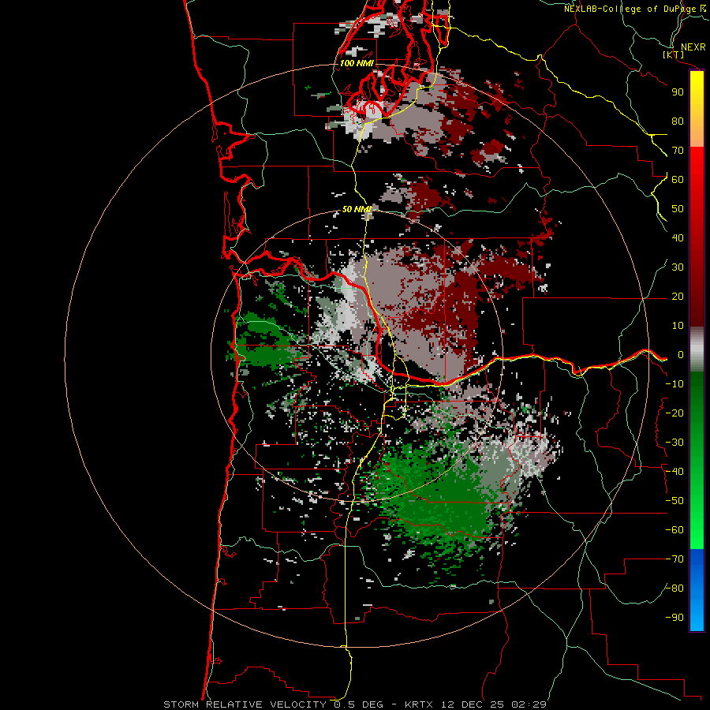Click the 90 value on the velocity scale
This screenshot has width=710, height=710.
click(678, 92)
